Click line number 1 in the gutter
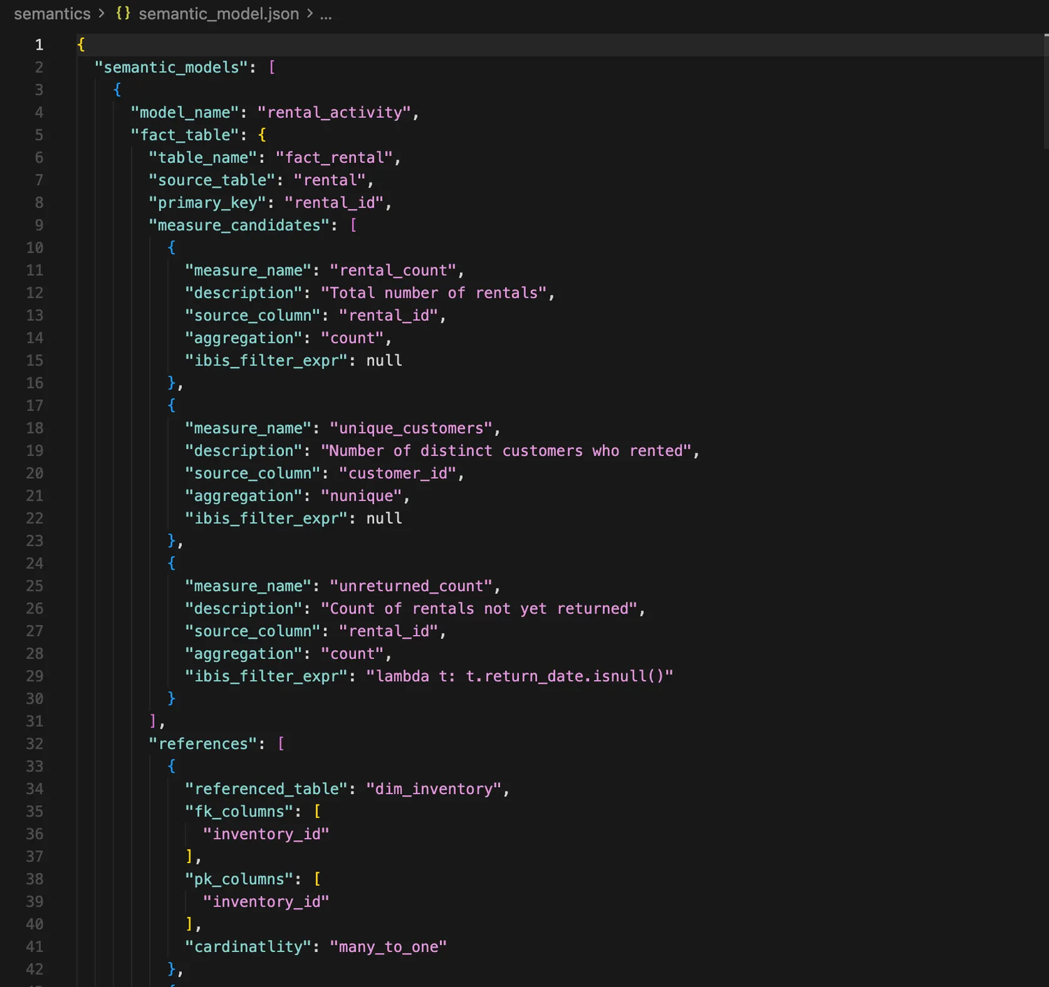Image resolution: width=1049 pixels, height=987 pixels. tap(39, 45)
